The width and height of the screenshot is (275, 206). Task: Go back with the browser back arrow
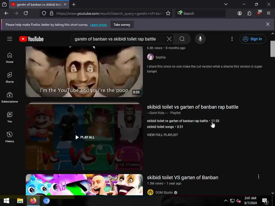pos(6,13)
